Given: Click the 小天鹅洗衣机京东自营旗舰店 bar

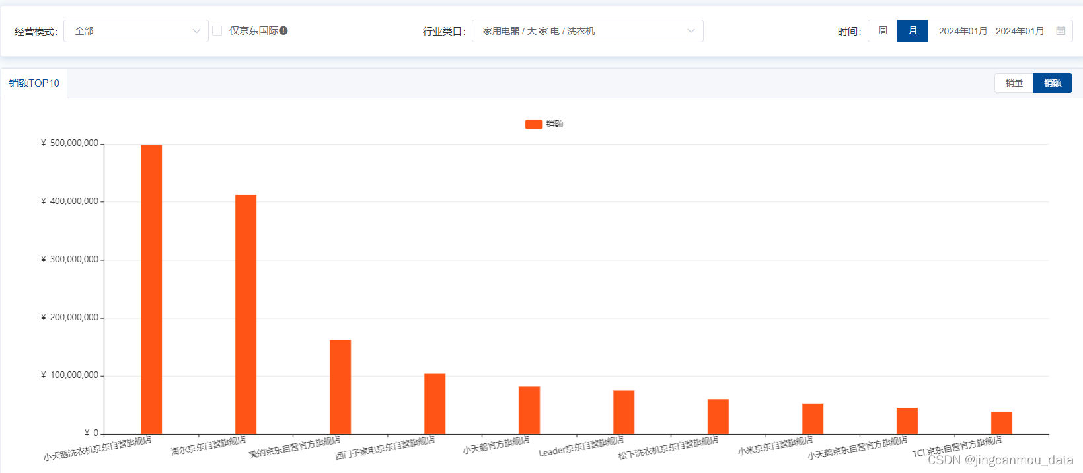Looking at the screenshot, I should click(x=151, y=289).
